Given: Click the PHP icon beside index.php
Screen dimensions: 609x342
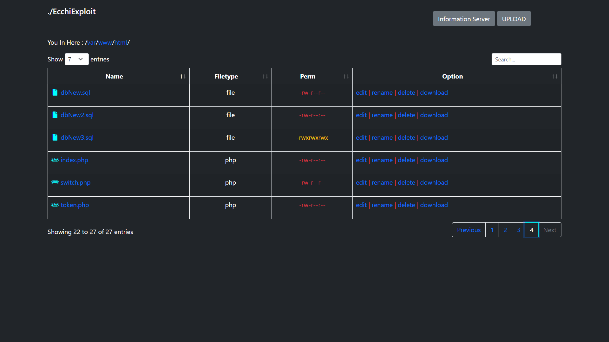Looking at the screenshot, I should pos(55,160).
